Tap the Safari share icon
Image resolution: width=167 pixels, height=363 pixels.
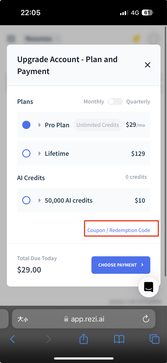[x=84, y=339]
